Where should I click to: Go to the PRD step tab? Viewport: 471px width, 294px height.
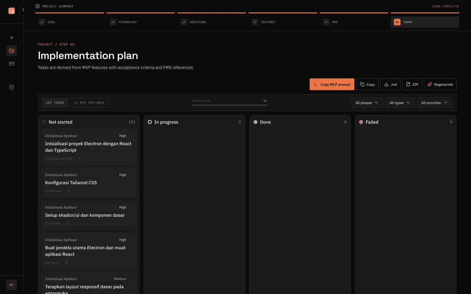pyautogui.click(x=354, y=22)
